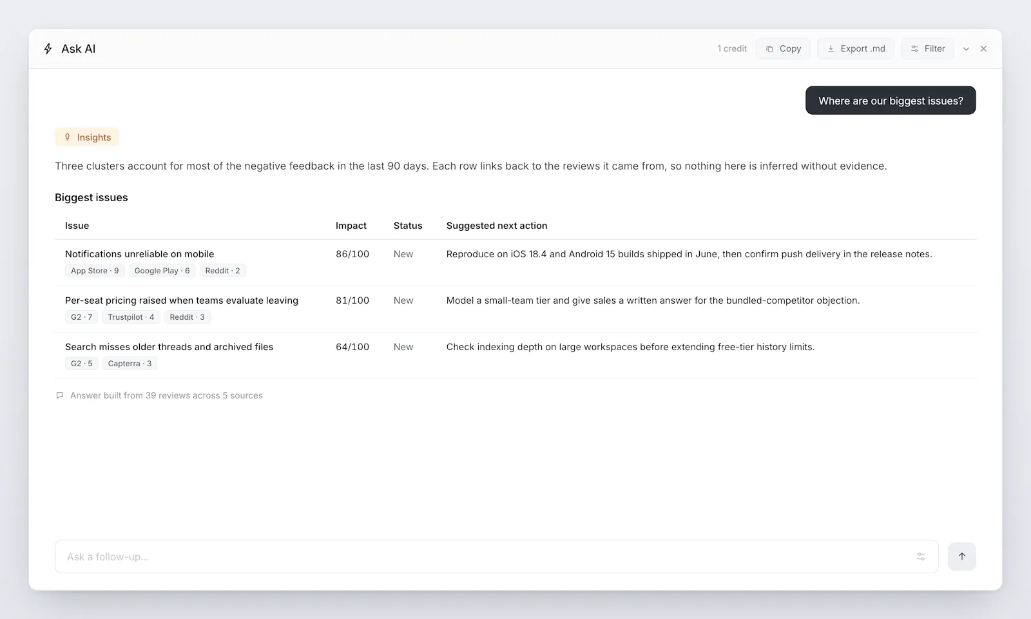
Task: Open Reddit · 3 source chip
Action: [187, 317]
